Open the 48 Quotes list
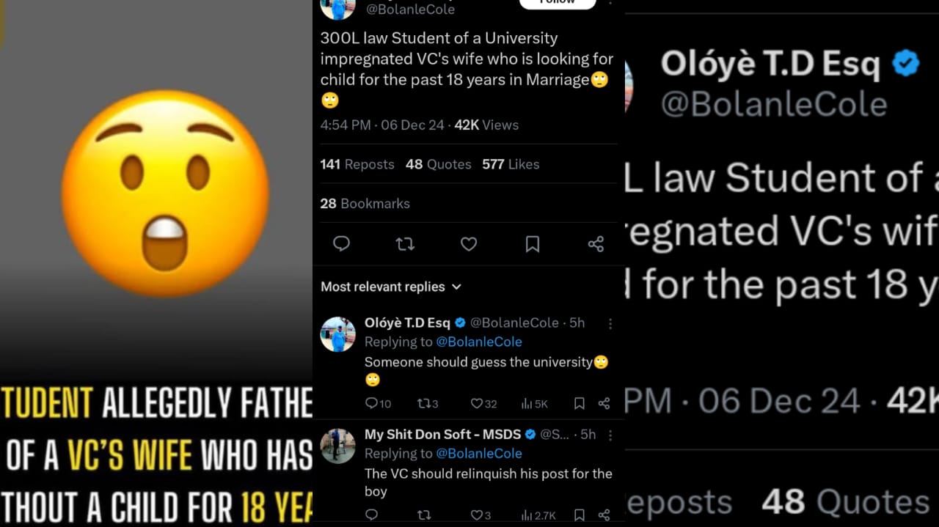This screenshot has height=527, width=939. pyautogui.click(x=439, y=164)
